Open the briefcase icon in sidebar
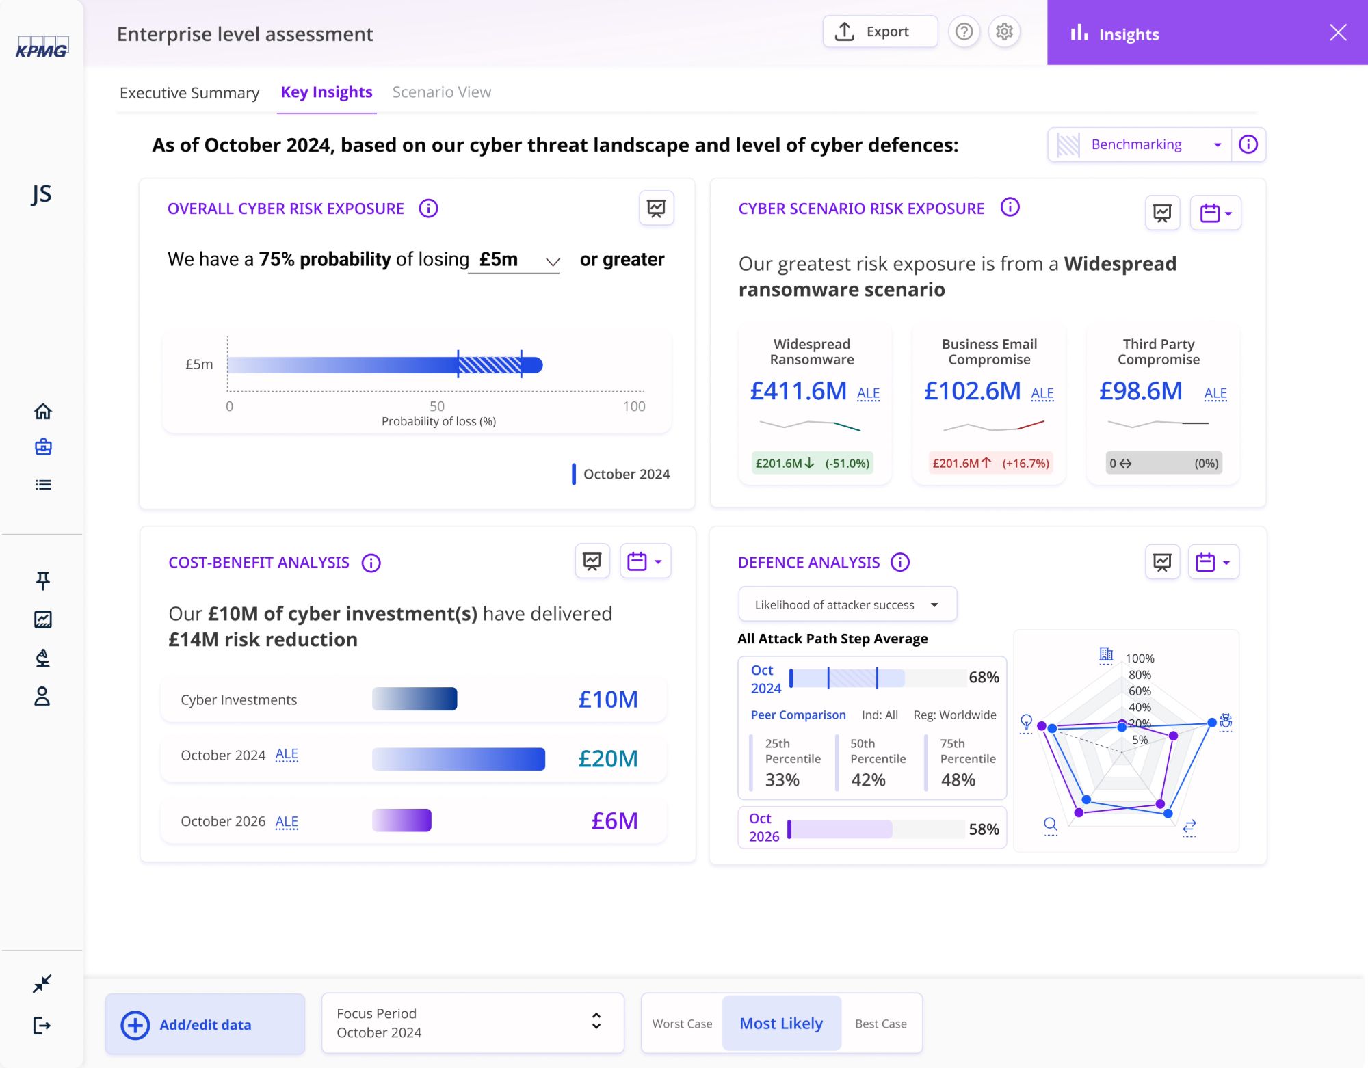The width and height of the screenshot is (1368, 1068). coord(43,447)
